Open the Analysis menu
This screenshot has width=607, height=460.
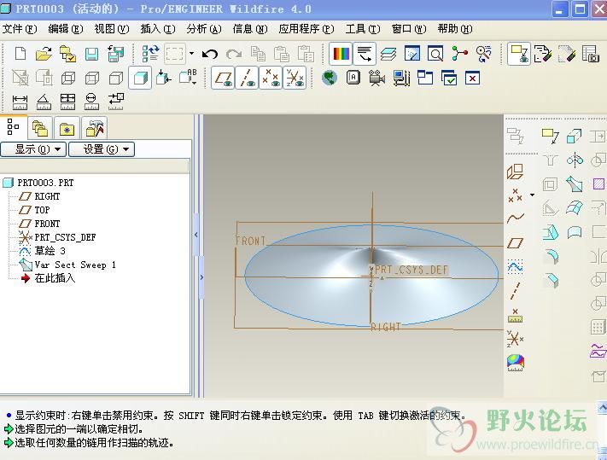204,29
